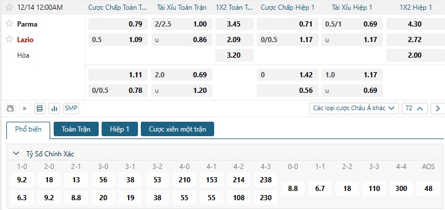This screenshot has width=445, height=210.
Task: Collapse the Tỷ Số Chính Xác section
Action: pos(16,154)
